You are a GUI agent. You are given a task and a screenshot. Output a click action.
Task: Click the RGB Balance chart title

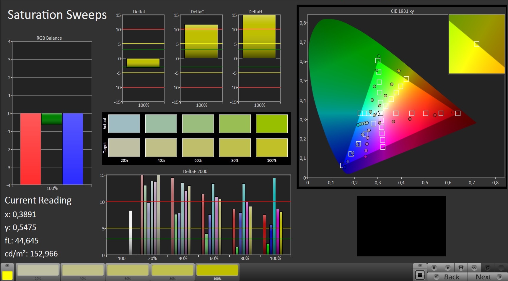pyautogui.click(x=49, y=38)
